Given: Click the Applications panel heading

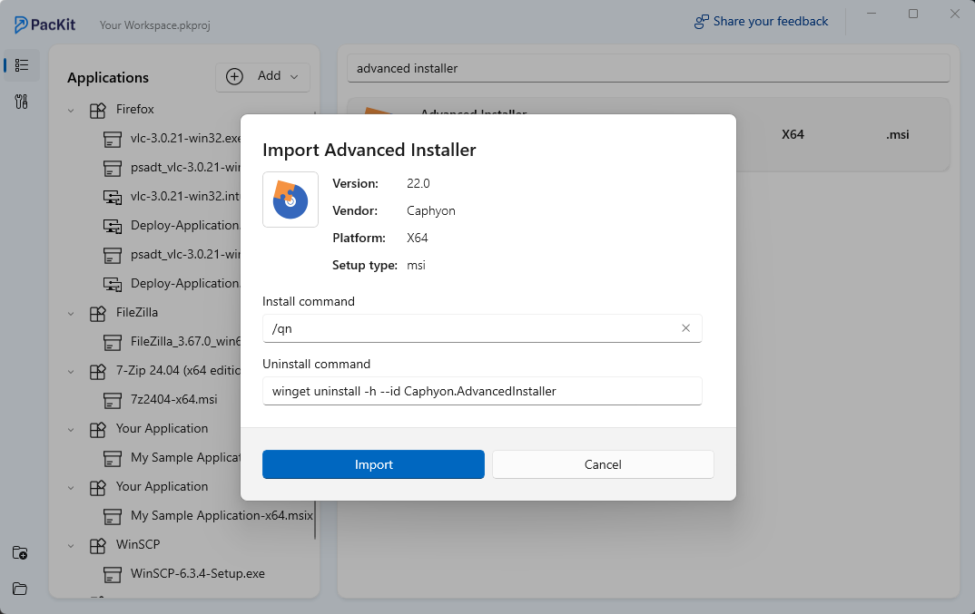Looking at the screenshot, I should (x=108, y=78).
